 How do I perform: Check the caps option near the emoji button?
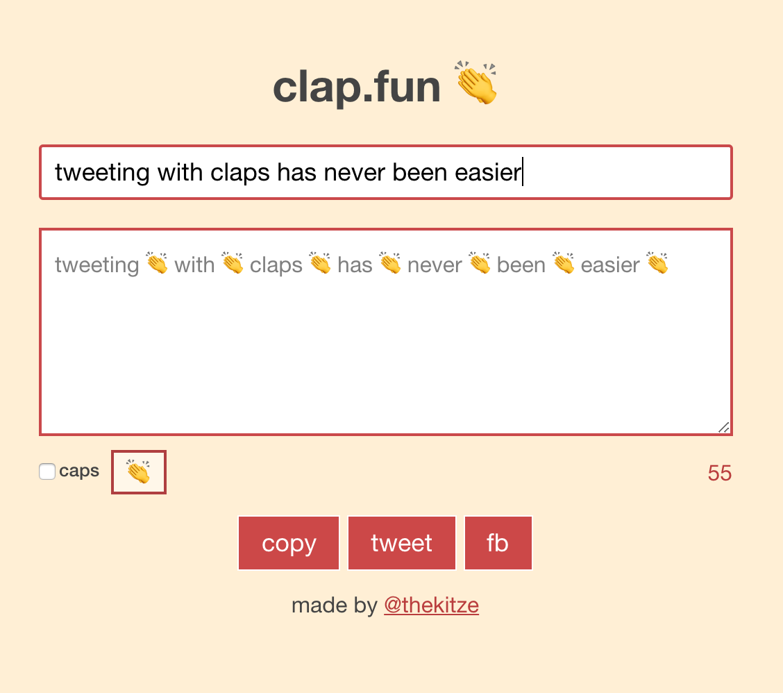(x=47, y=471)
